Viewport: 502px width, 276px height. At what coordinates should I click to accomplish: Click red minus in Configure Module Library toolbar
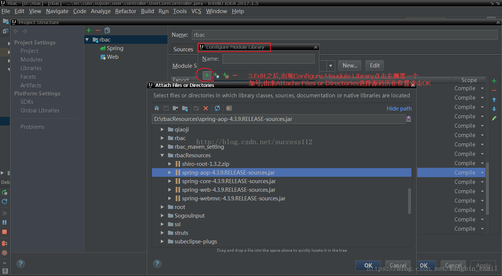(235, 75)
